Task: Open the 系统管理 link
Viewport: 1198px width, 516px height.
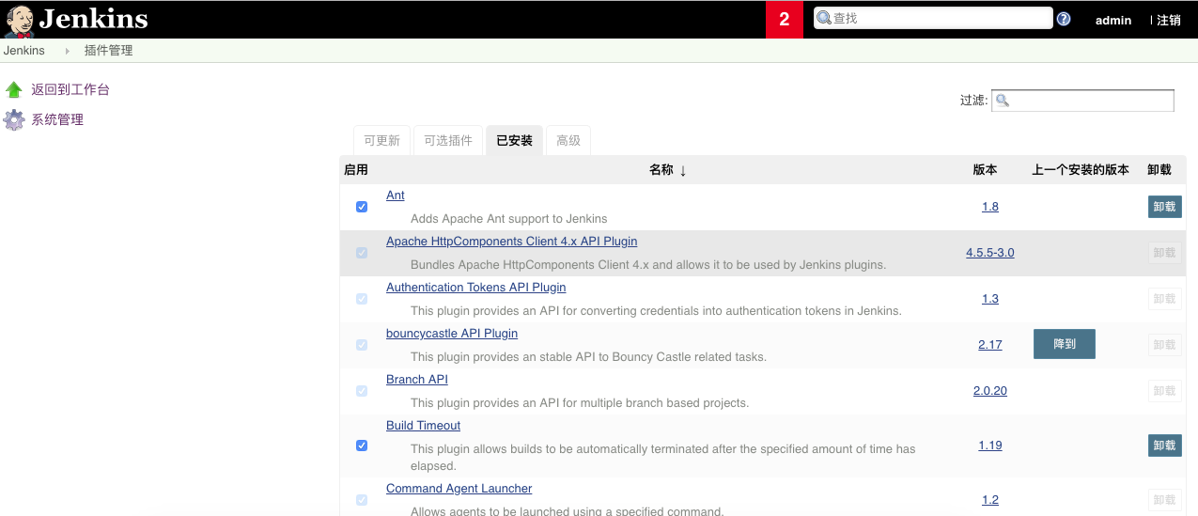Action: (57, 120)
